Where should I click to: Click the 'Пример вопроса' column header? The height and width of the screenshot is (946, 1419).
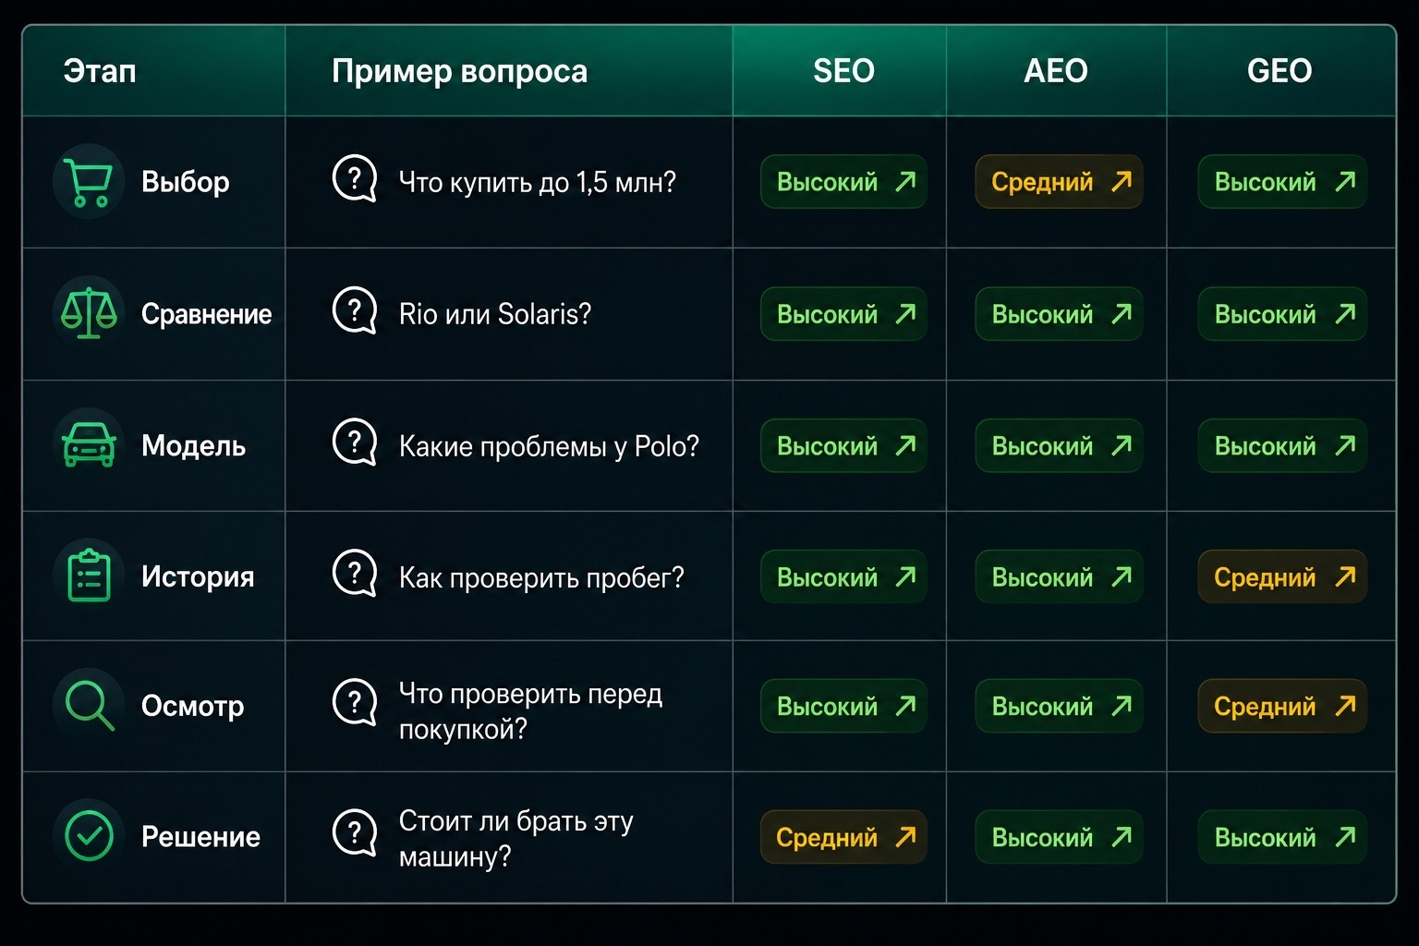click(459, 71)
